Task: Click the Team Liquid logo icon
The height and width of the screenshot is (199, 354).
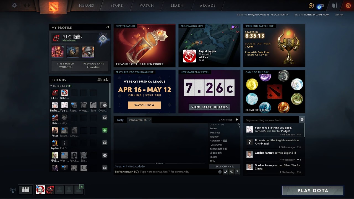Action: [x=189, y=56]
